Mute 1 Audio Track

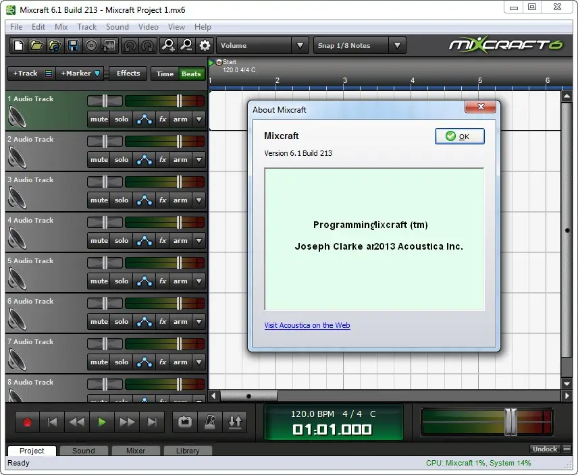coord(99,119)
